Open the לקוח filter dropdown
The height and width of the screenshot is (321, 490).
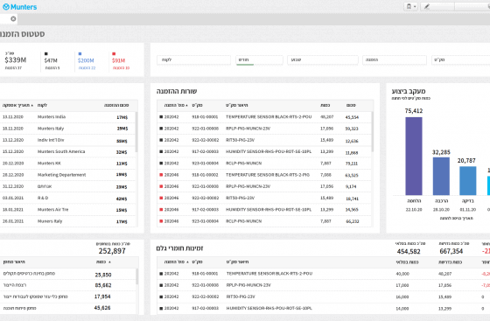pyautogui.click(x=193, y=60)
